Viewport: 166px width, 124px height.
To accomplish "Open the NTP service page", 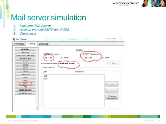I will point(25,81).
